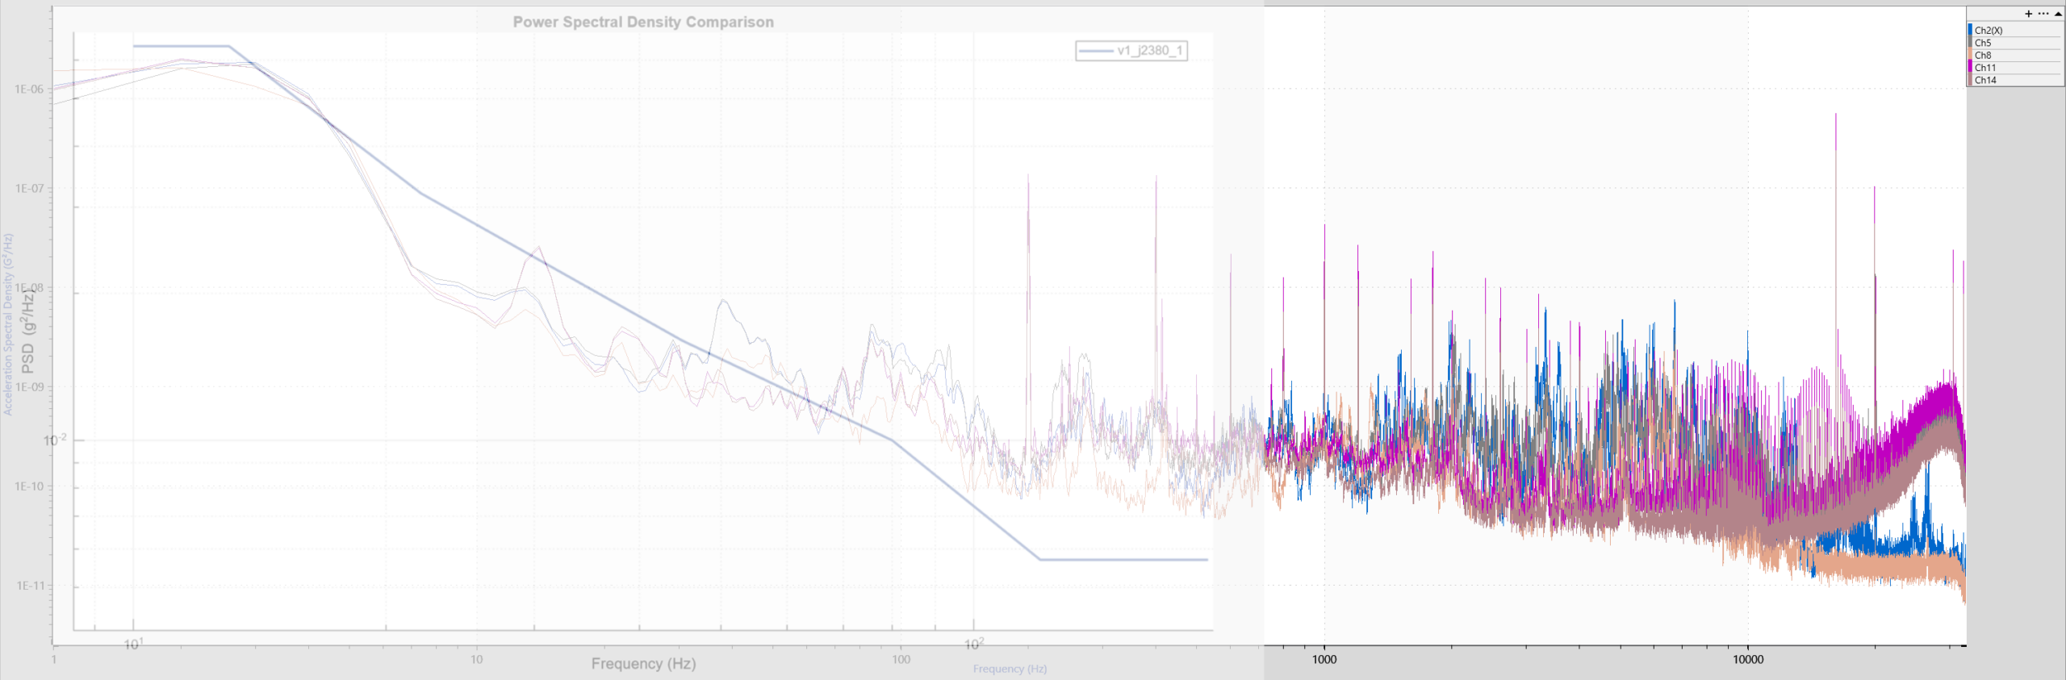
Task: Collapse the channel legend with the up arrow
Action: tap(2058, 14)
